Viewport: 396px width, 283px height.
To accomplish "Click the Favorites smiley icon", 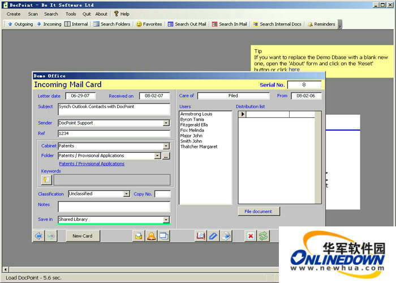I will click(139, 24).
